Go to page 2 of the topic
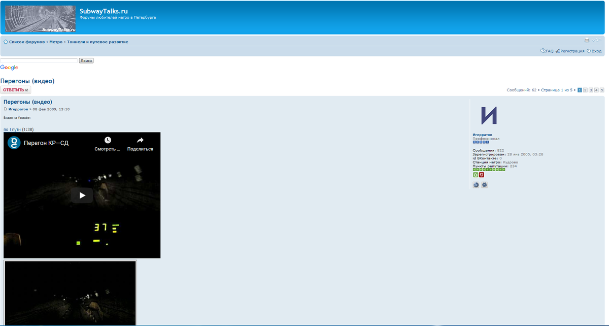 coord(585,90)
